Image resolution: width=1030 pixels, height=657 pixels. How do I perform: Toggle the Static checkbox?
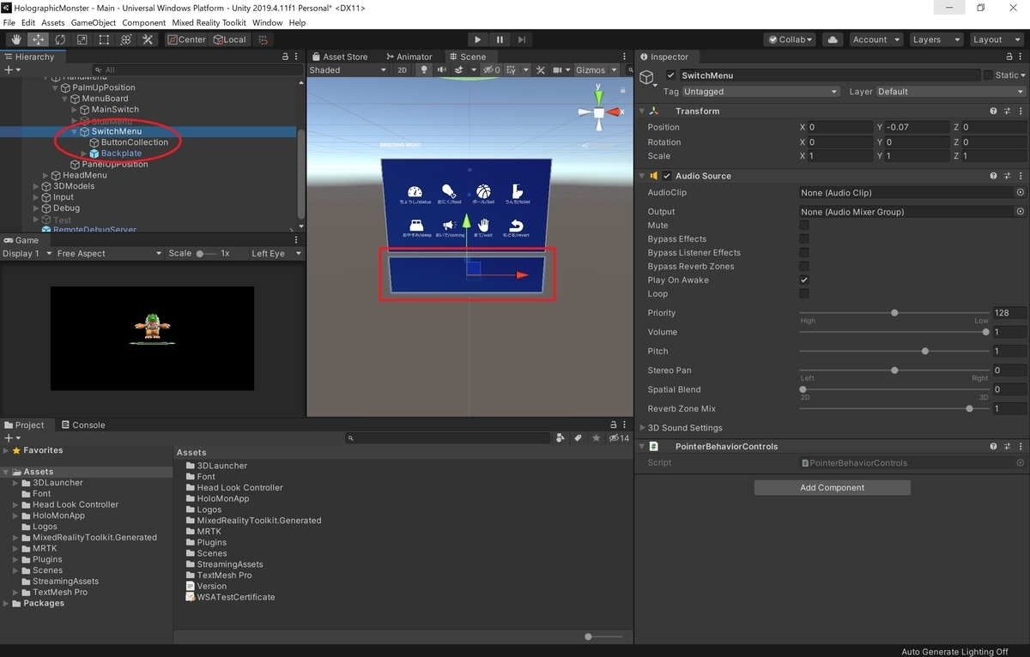[x=988, y=75]
